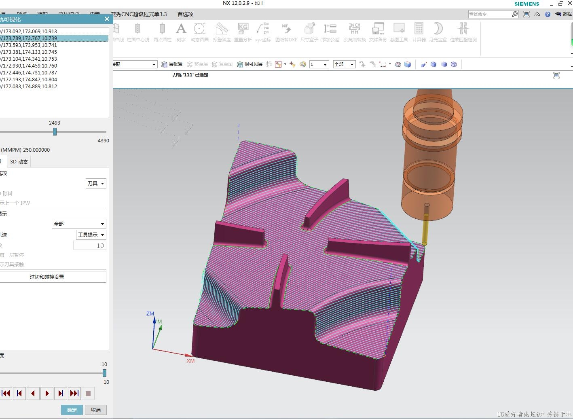Image resolution: width=573 pixels, height=419 pixels.
Task: Open the 重量分析 weight analysis tool
Action: tap(243, 32)
